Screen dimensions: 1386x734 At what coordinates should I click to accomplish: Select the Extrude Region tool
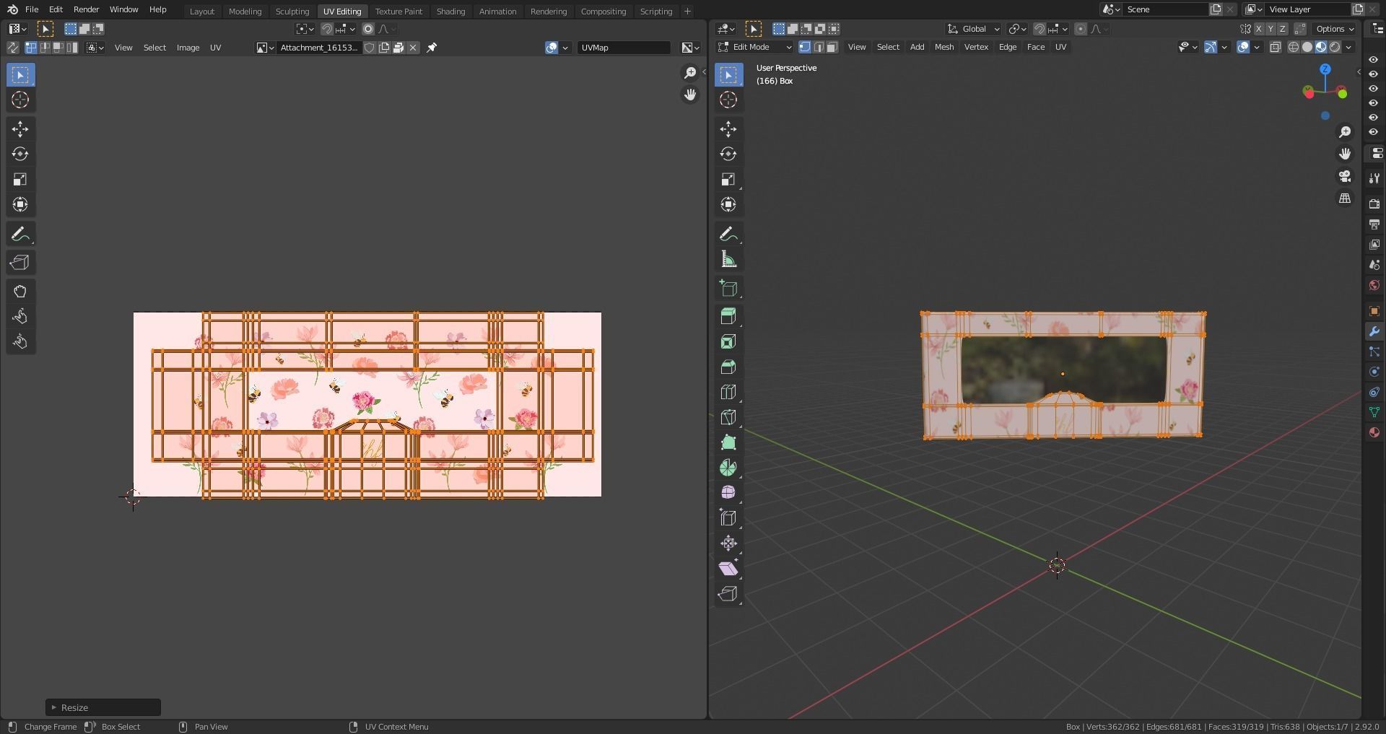(x=728, y=316)
